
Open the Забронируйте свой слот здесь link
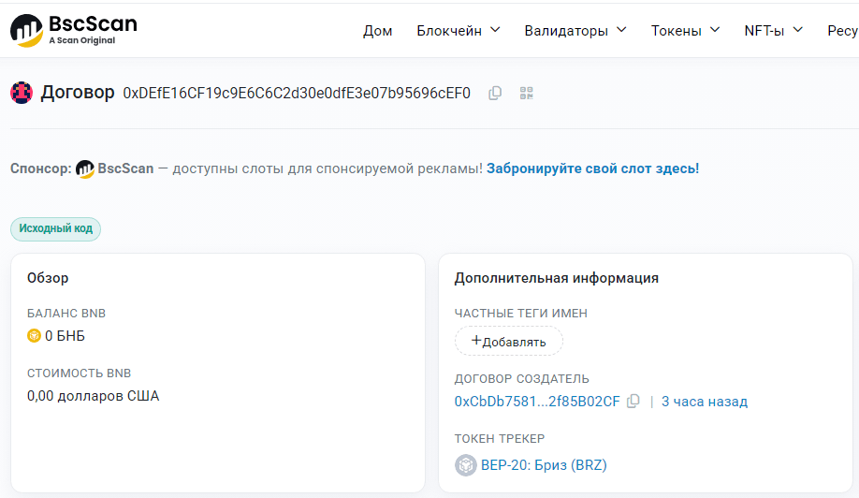pos(592,168)
